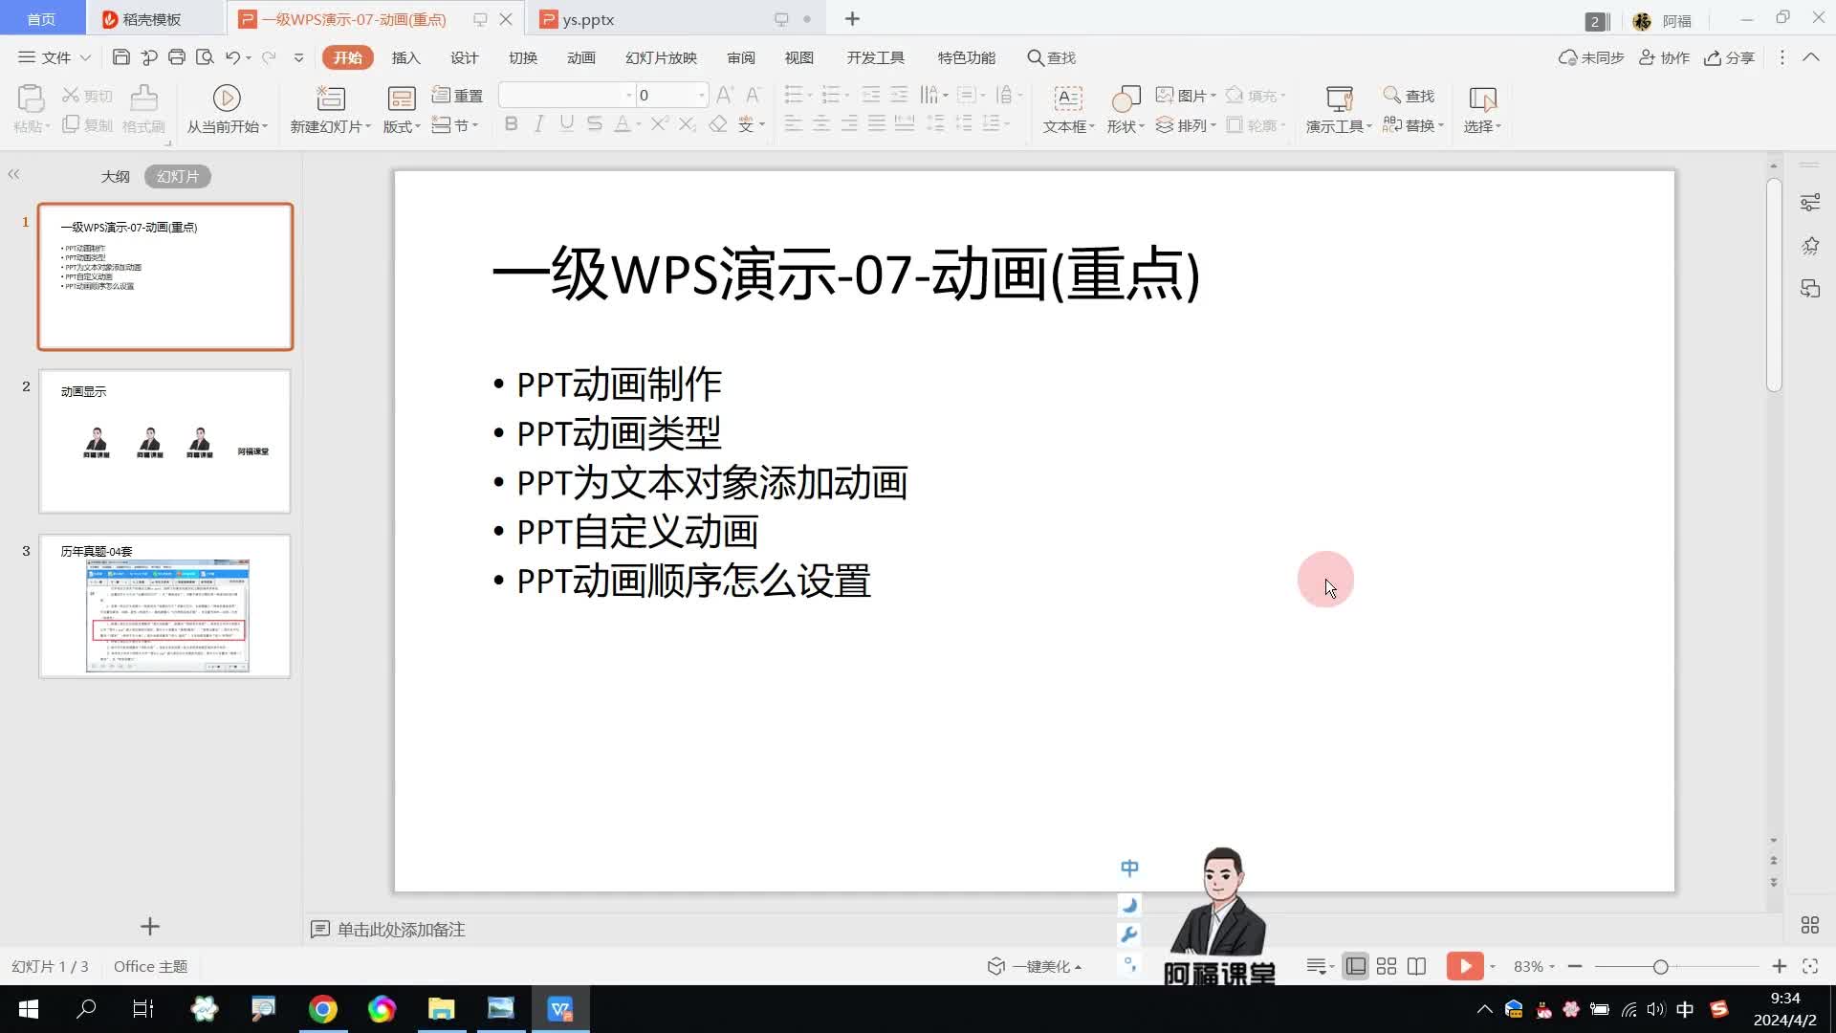Toggle normal view button in status bar

tap(1355, 966)
